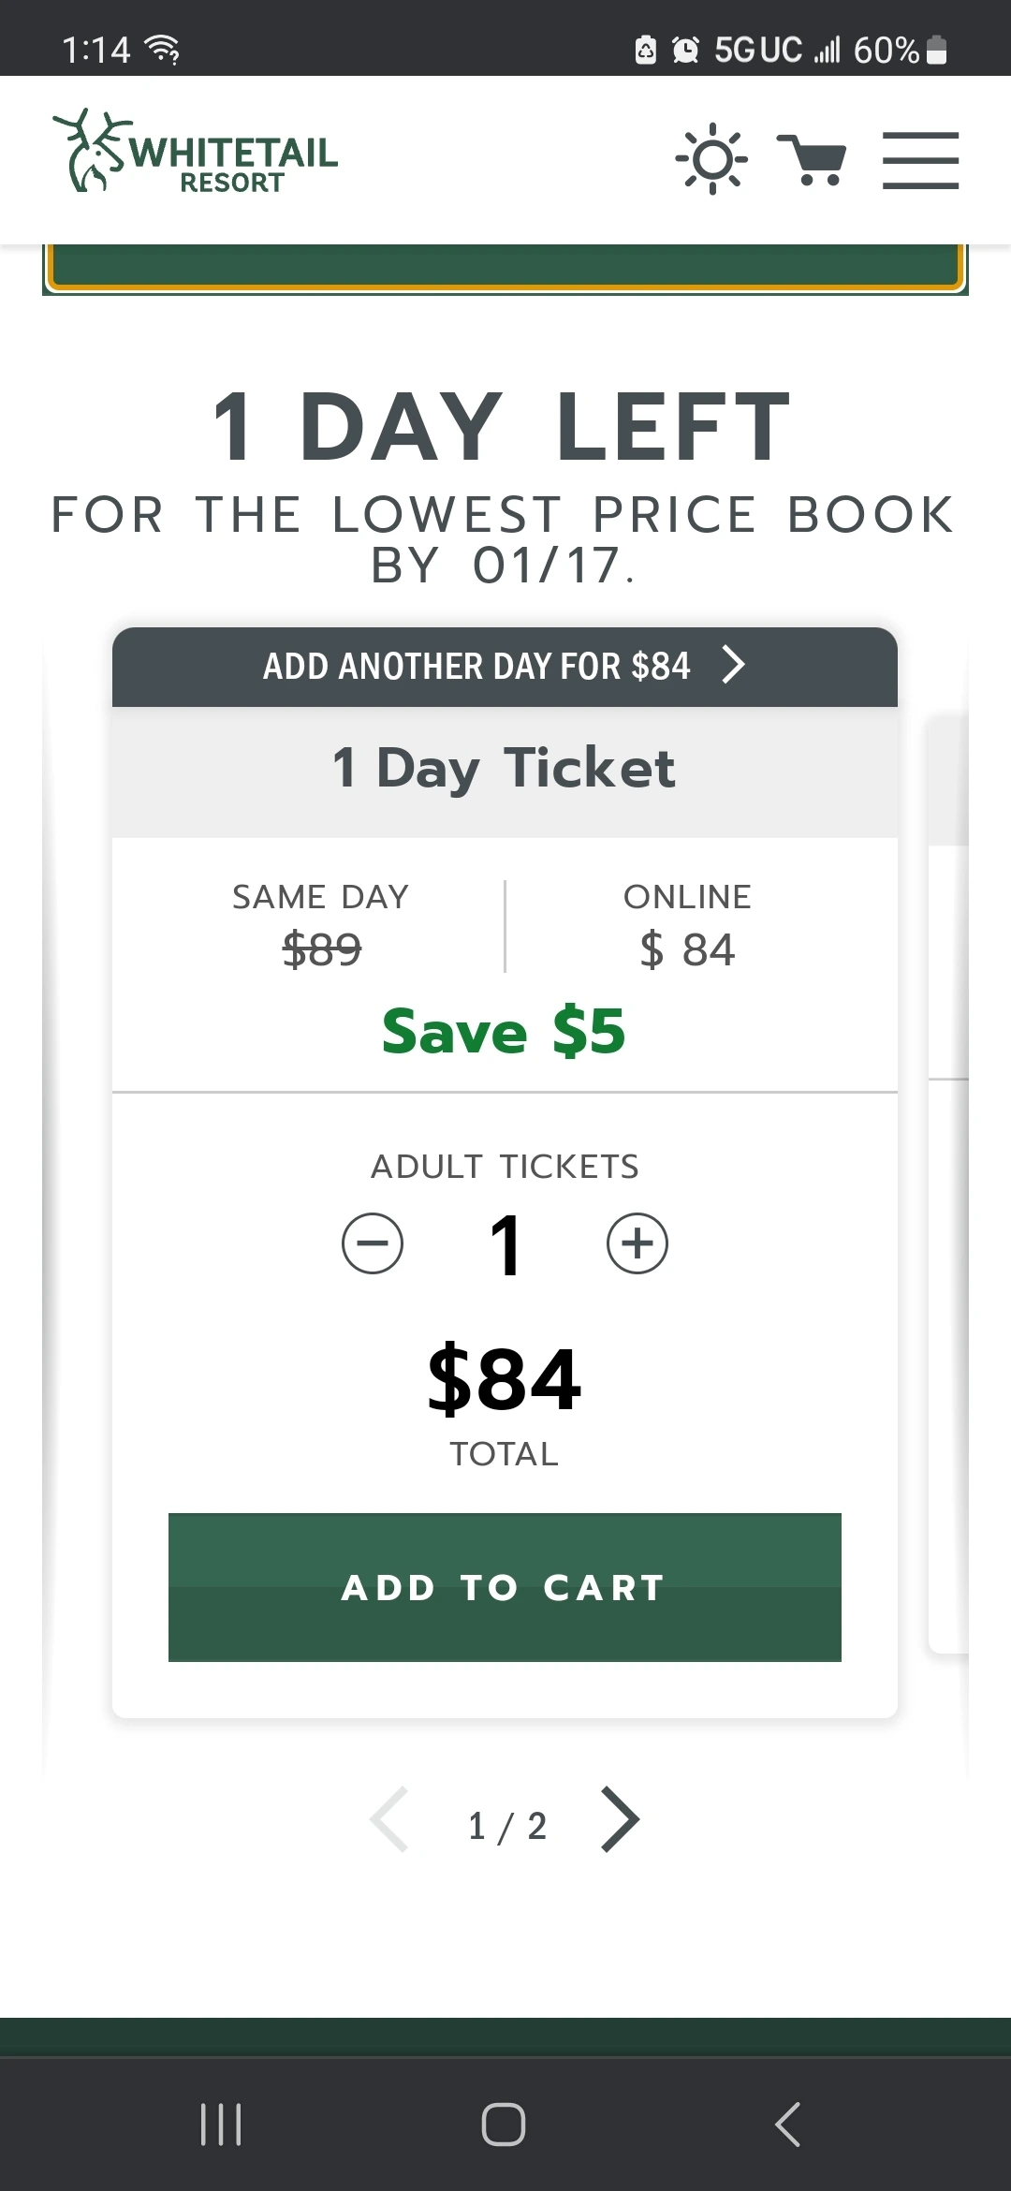This screenshot has width=1011, height=2191.
Task: Tap the adult ticket quantity number
Action: [x=505, y=1245]
